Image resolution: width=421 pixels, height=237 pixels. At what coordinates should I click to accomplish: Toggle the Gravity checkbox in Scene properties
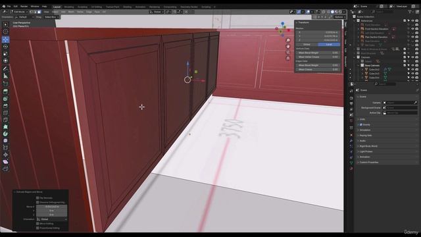[361, 124]
